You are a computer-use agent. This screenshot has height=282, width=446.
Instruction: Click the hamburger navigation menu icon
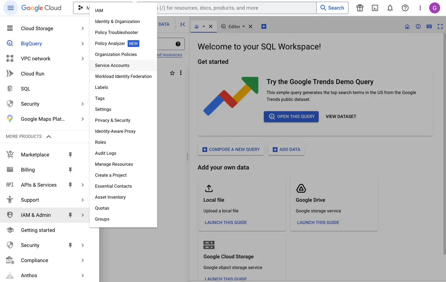[x=10, y=8]
